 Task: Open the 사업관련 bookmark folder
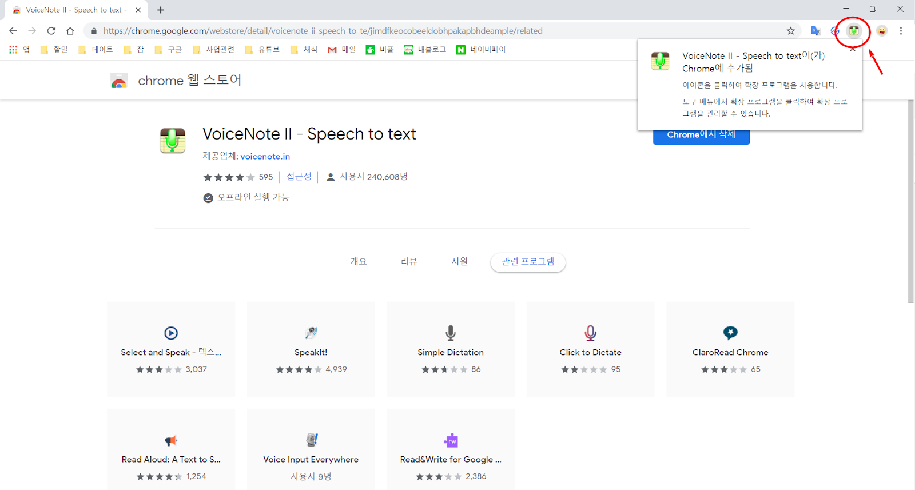click(213, 50)
